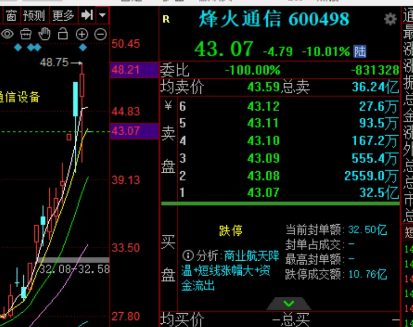
Task: Select the 预测 tab
Action: tap(34, 15)
